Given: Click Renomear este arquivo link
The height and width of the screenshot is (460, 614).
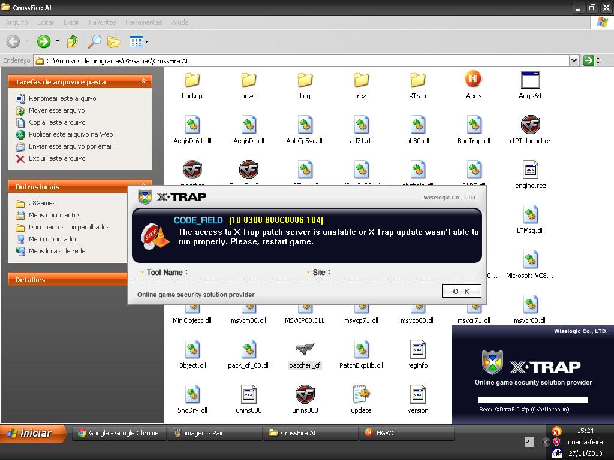Looking at the screenshot, I should [62, 98].
